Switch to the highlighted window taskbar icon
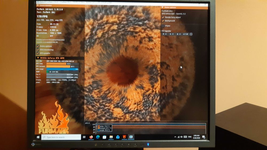This screenshot has width=267, height=150. (x=131, y=137)
